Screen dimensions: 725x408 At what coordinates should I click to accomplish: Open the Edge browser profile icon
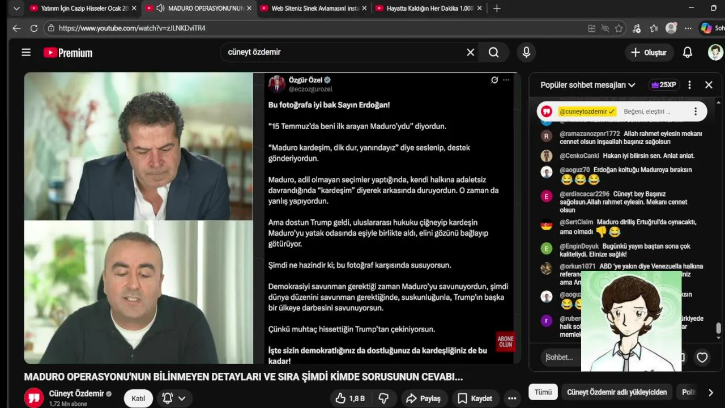[671, 28]
